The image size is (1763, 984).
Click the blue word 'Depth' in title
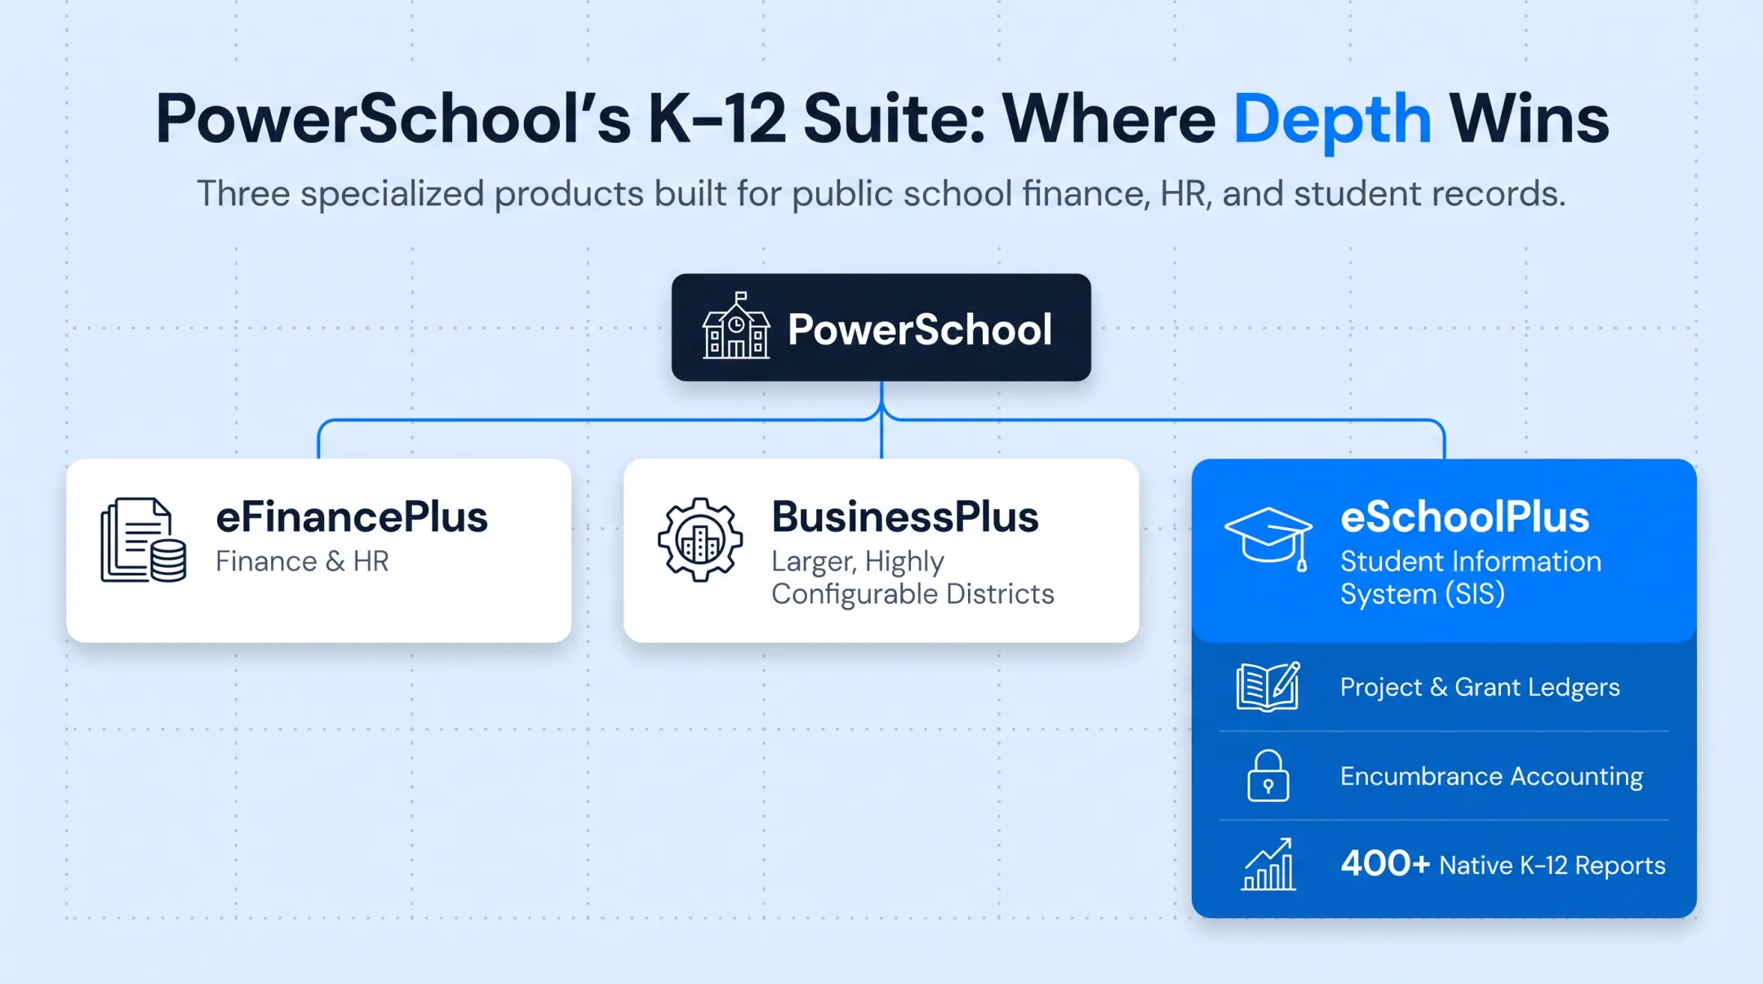(1332, 121)
